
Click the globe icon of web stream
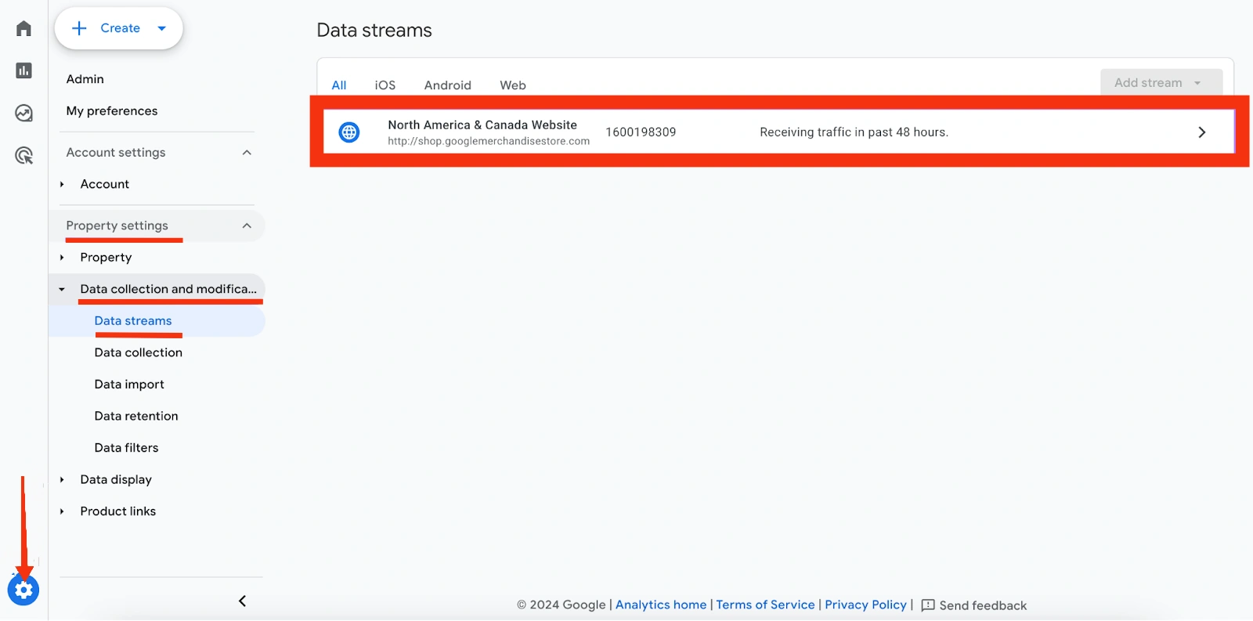[x=349, y=132]
